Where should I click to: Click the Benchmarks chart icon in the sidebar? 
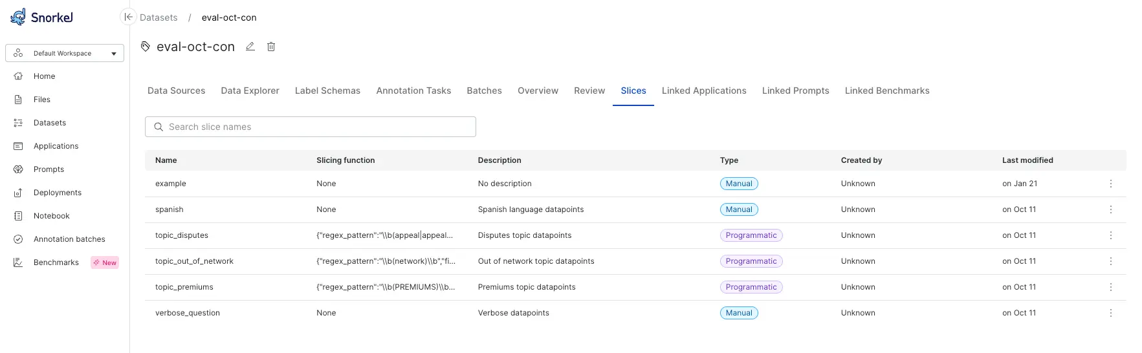pos(18,262)
